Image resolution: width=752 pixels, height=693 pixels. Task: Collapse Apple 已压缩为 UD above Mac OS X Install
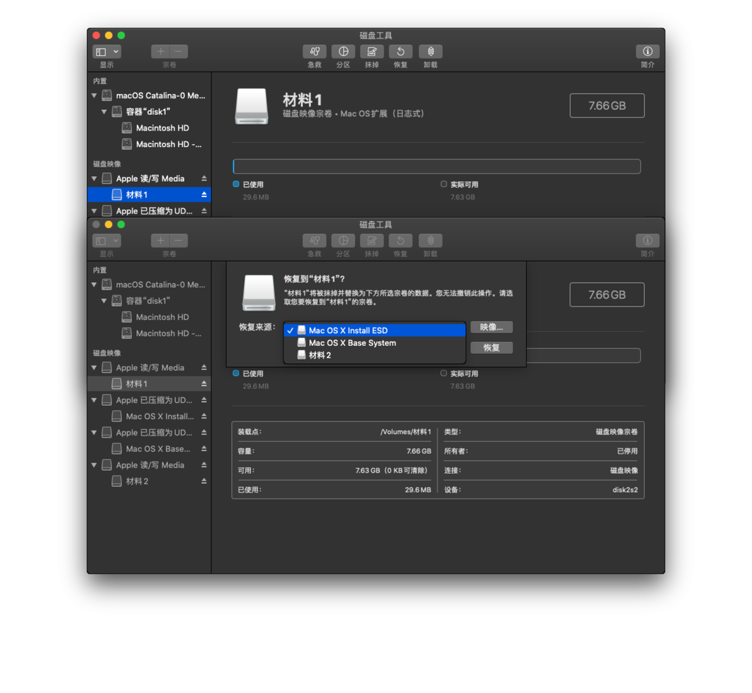(95, 400)
